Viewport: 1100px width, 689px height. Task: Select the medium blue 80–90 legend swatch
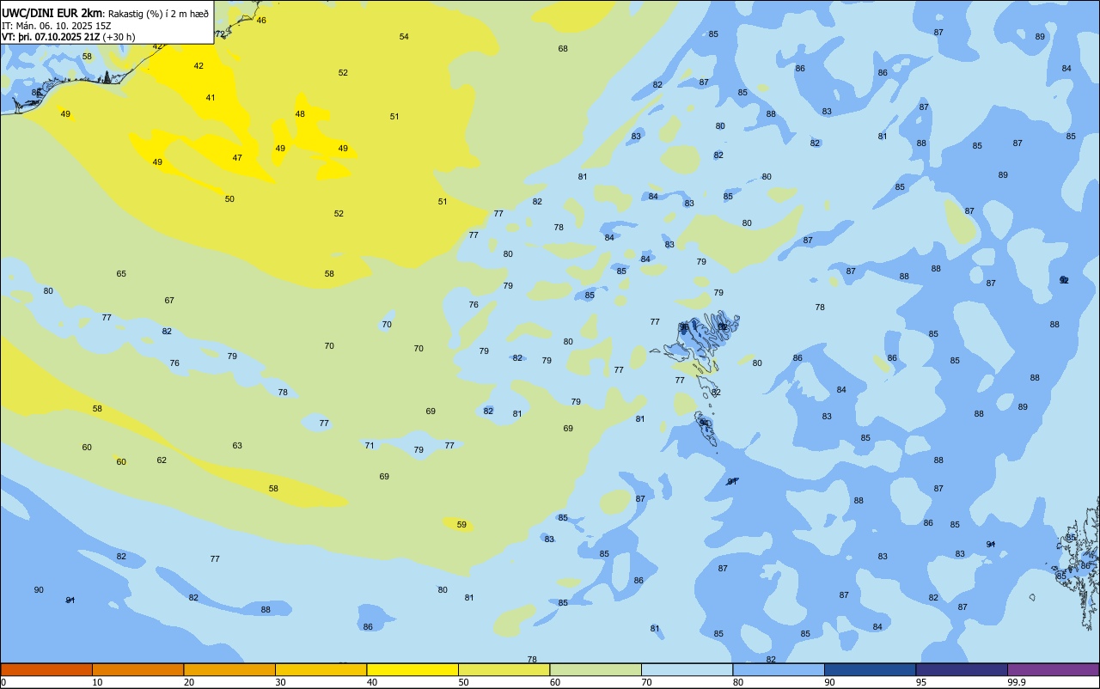pyautogui.click(x=779, y=669)
